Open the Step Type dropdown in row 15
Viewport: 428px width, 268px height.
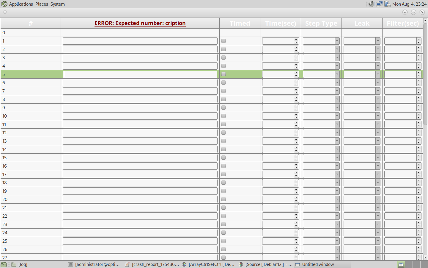[321, 158]
